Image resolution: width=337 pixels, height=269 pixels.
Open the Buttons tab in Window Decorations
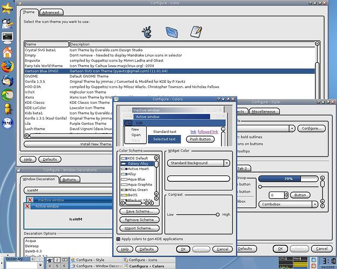[x=69, y=180]
